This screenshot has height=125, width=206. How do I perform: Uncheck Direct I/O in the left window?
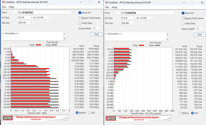tap(80, 13)
